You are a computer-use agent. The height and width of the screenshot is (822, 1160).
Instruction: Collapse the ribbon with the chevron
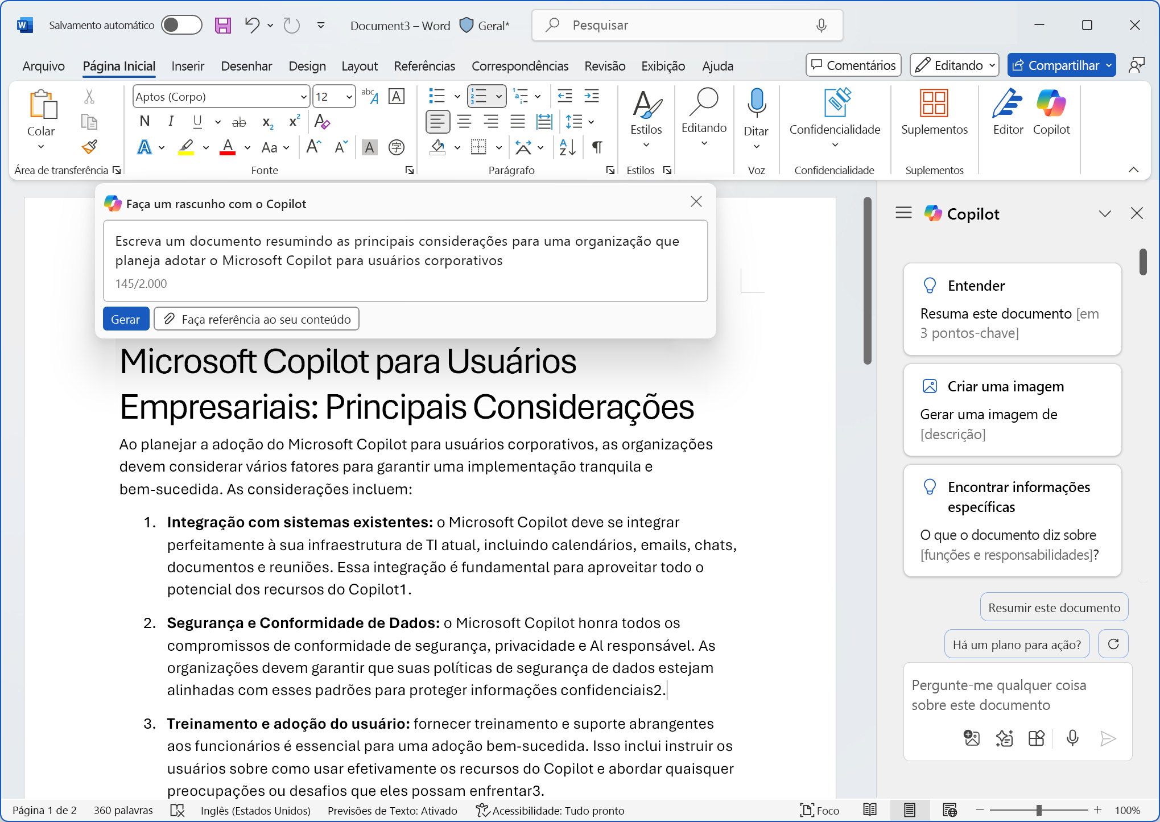coord(1133,170)
